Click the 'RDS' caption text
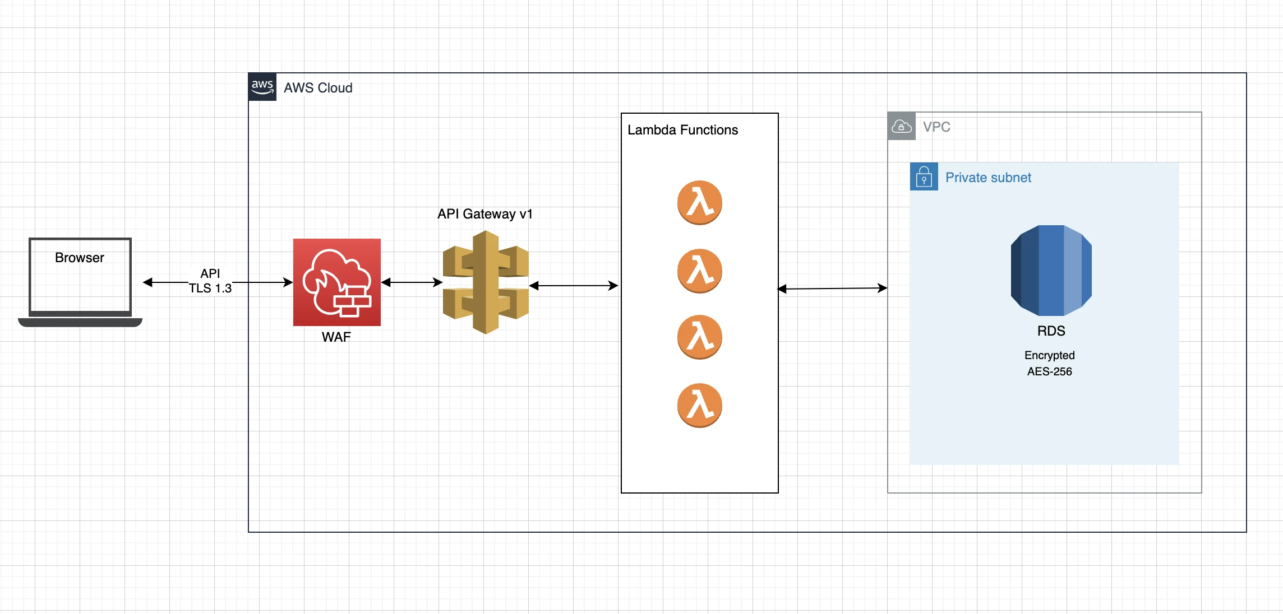The height and width of the screenshot is (614, 1283). point(1051,331)
